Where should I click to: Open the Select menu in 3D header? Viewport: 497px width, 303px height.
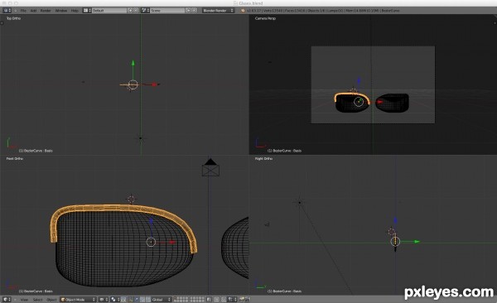[x=38, y=300]
